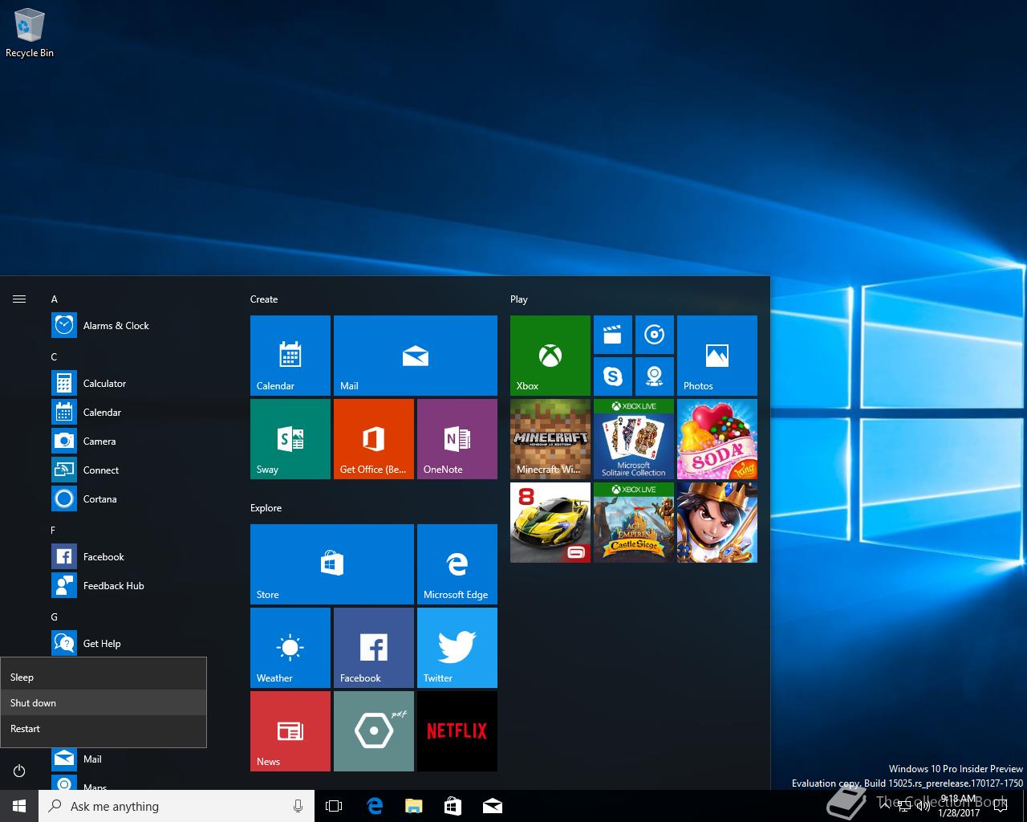Click the Explore group title

coord(266,508)
